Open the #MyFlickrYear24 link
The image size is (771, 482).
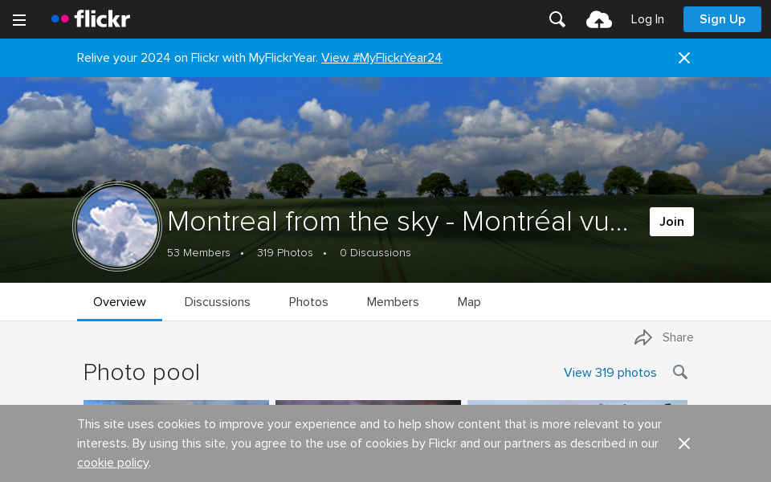(x=381, y=58)
